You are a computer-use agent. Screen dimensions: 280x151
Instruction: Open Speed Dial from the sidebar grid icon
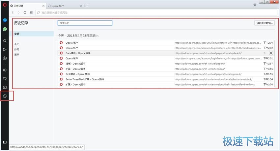pyautogui.click(x=5, y=70)
